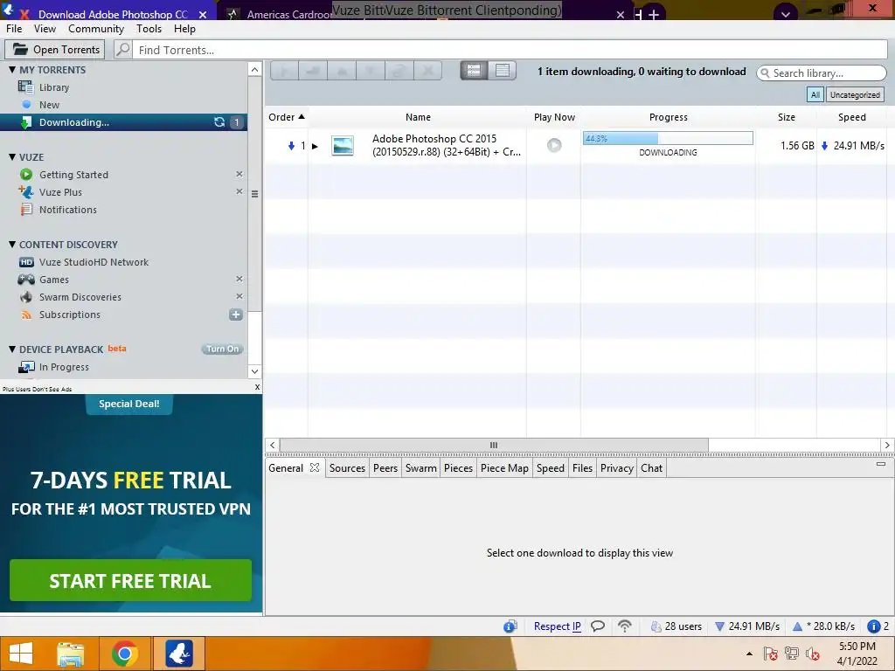Click the Play Now button for Photoshop torrent
The width and height of the screenshot is (895, 671).
[x=554, y=145]
